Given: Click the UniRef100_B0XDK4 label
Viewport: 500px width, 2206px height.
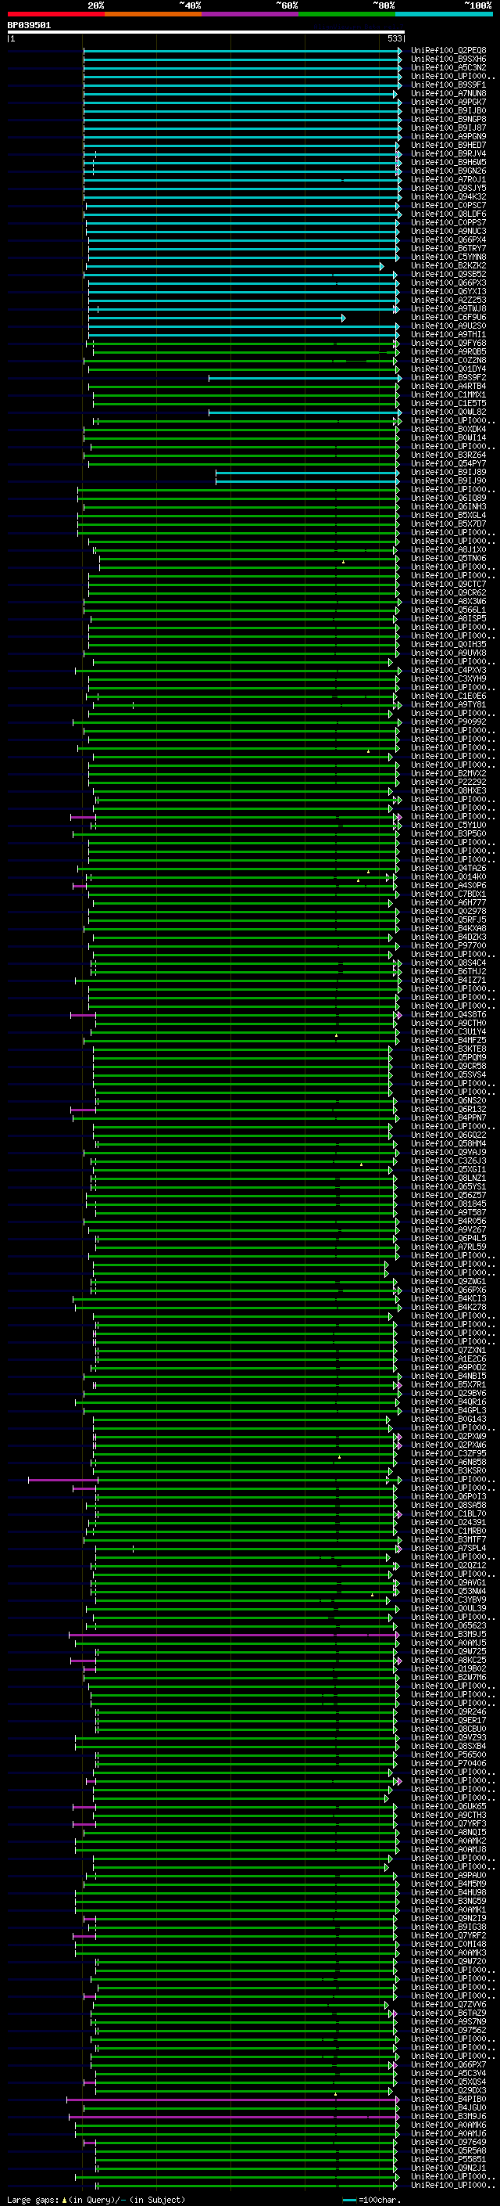Looking at the screenshot, I should pos(448,429).
